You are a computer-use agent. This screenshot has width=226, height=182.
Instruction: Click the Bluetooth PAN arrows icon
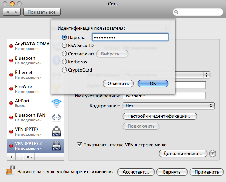click(x=56, y=117)
